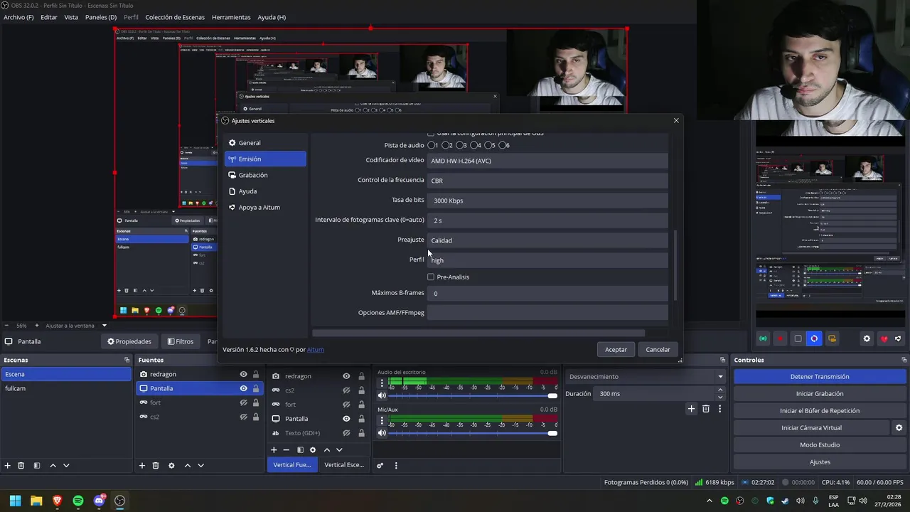Image resolution: width=910 pixels, height=512 pixels.
Task: Open scene filters icon in Escenas toolbar
Action: (x=36, y=465)
